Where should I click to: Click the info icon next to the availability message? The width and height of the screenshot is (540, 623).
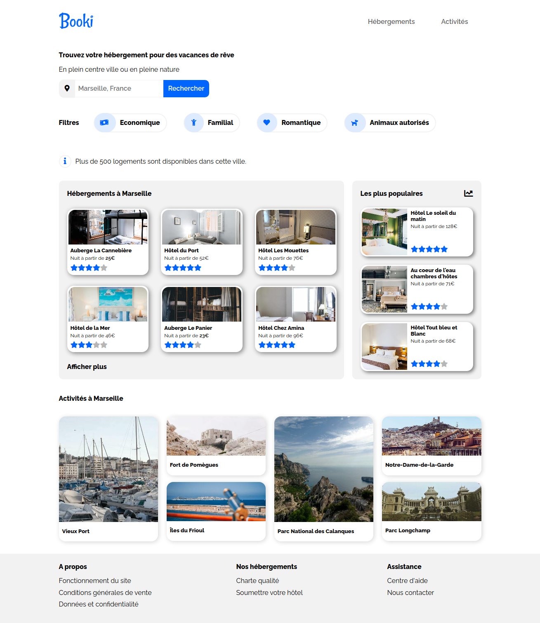pyautogui.click(x=65, y=161)
